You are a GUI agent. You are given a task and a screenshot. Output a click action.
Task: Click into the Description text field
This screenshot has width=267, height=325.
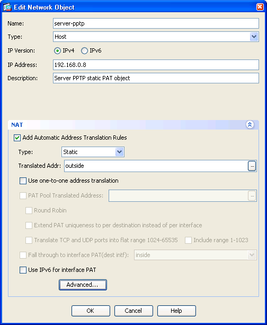tap(156, 78)
